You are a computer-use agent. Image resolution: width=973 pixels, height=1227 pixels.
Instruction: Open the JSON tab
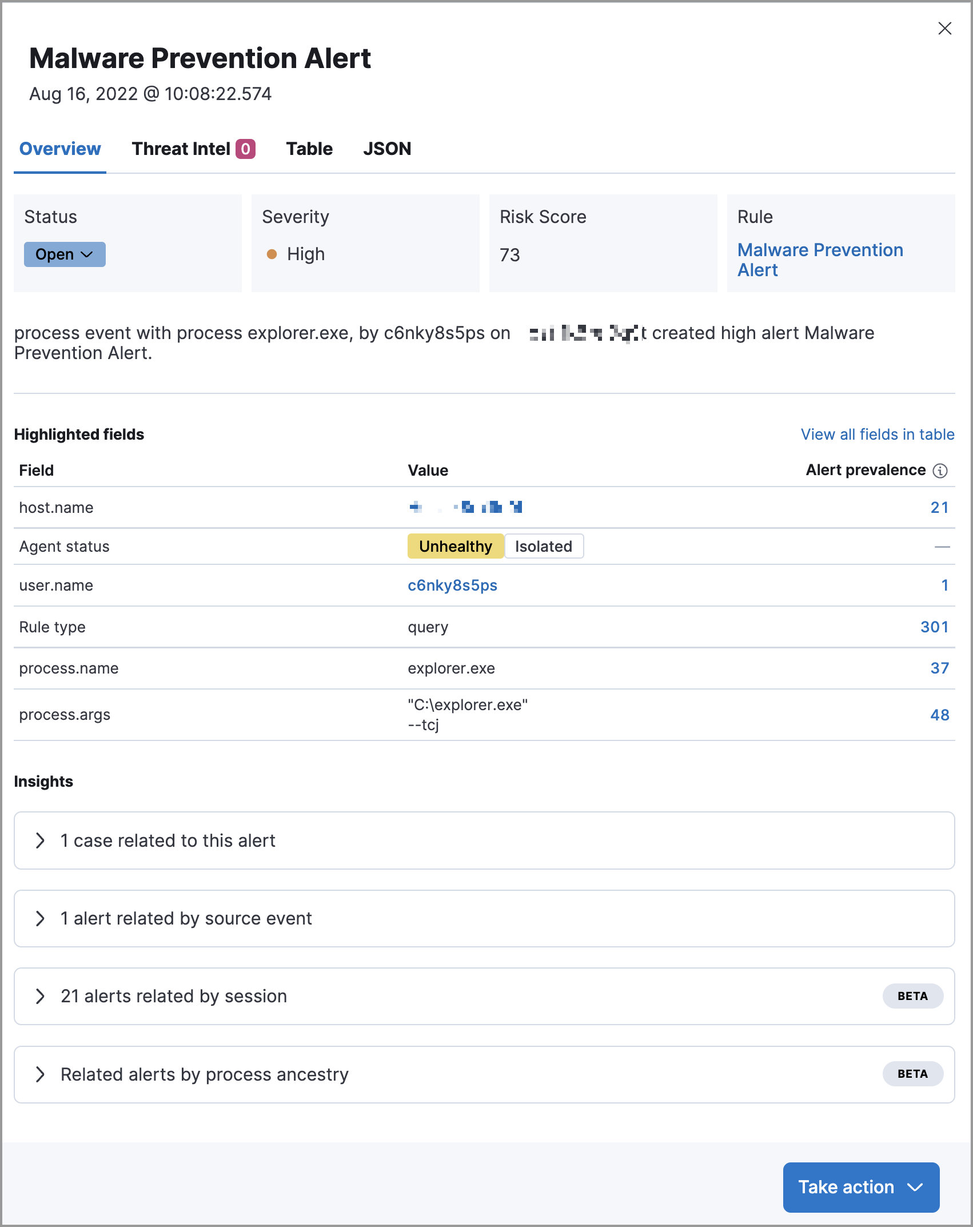[x=387, y=149]
